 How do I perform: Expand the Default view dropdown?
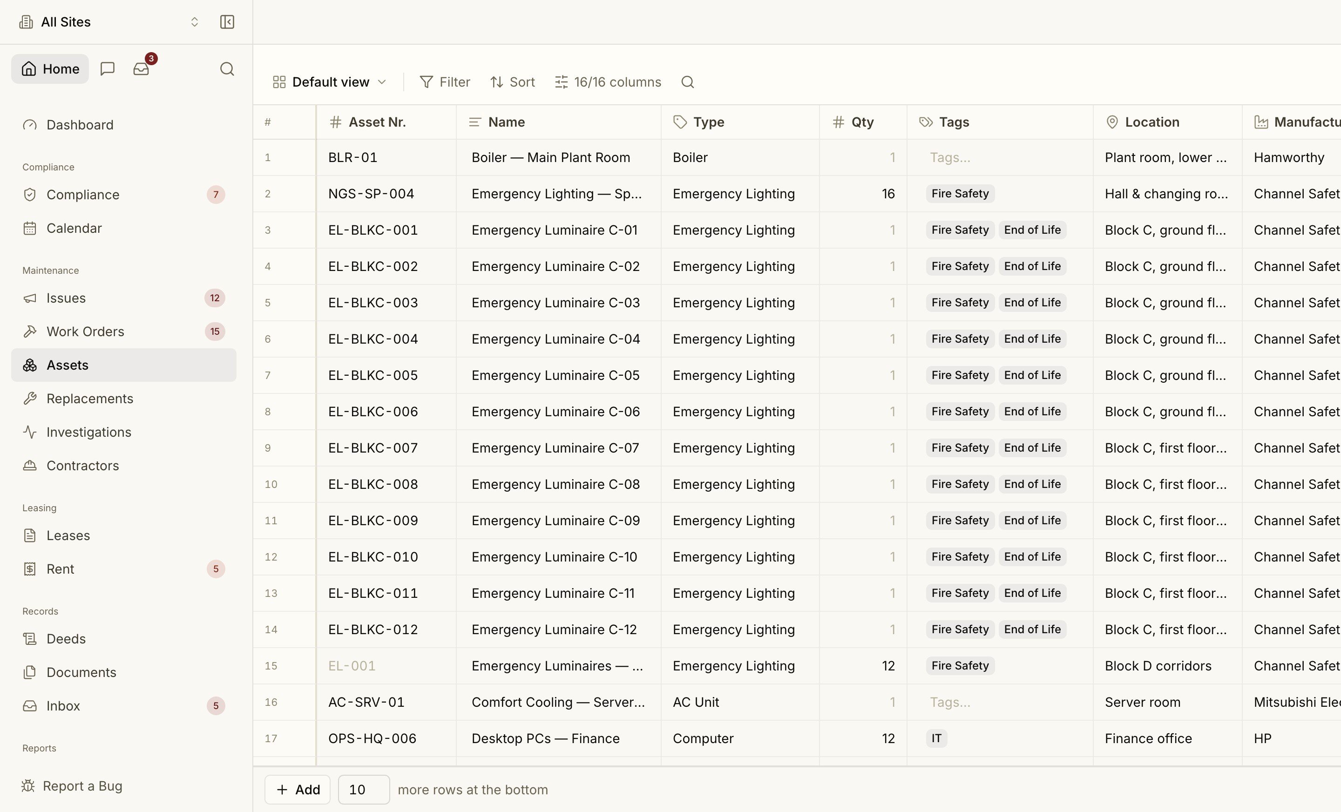(330, 82)
